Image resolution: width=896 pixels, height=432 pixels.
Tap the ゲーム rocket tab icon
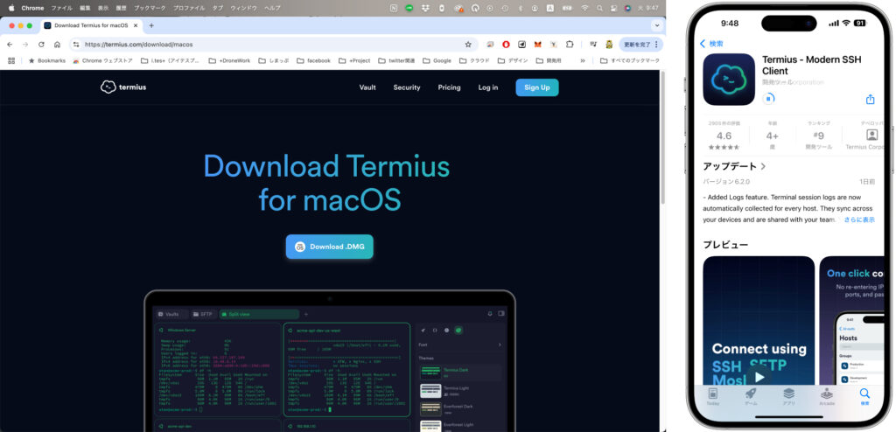pyautogui.click(x=751, y=394)
